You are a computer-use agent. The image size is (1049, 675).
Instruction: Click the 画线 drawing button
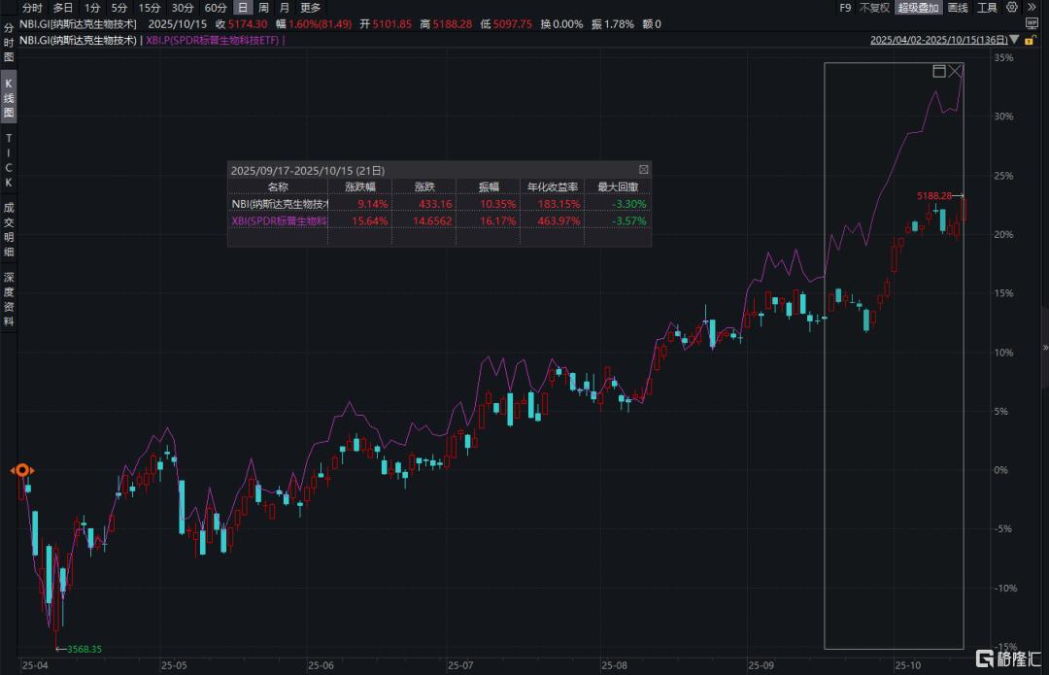[958, 8]
